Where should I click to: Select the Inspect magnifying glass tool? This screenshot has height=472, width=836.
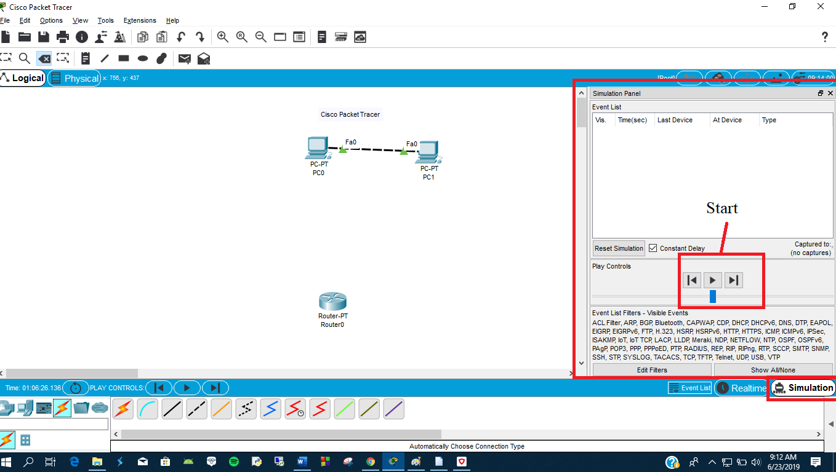coord(25,58)
